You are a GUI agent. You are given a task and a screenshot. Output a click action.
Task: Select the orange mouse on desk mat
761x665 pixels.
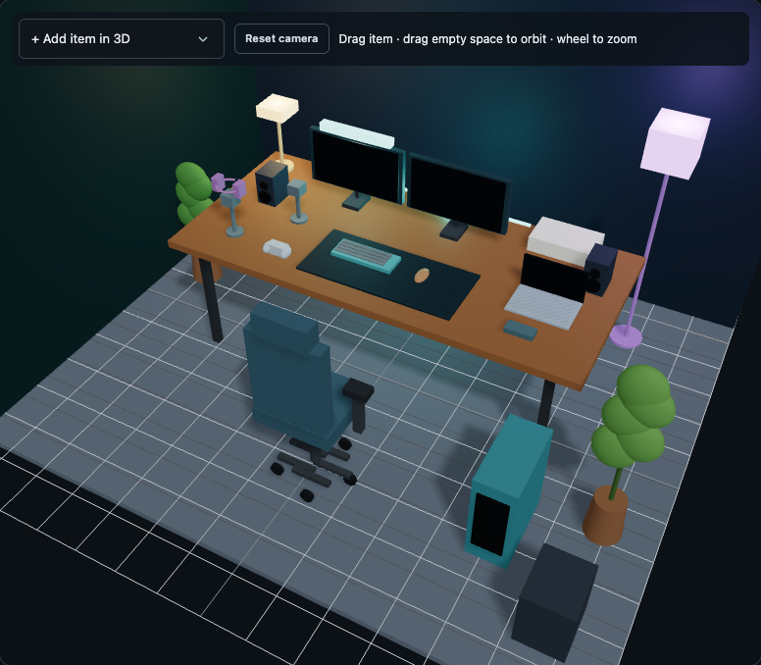[422, 276]
